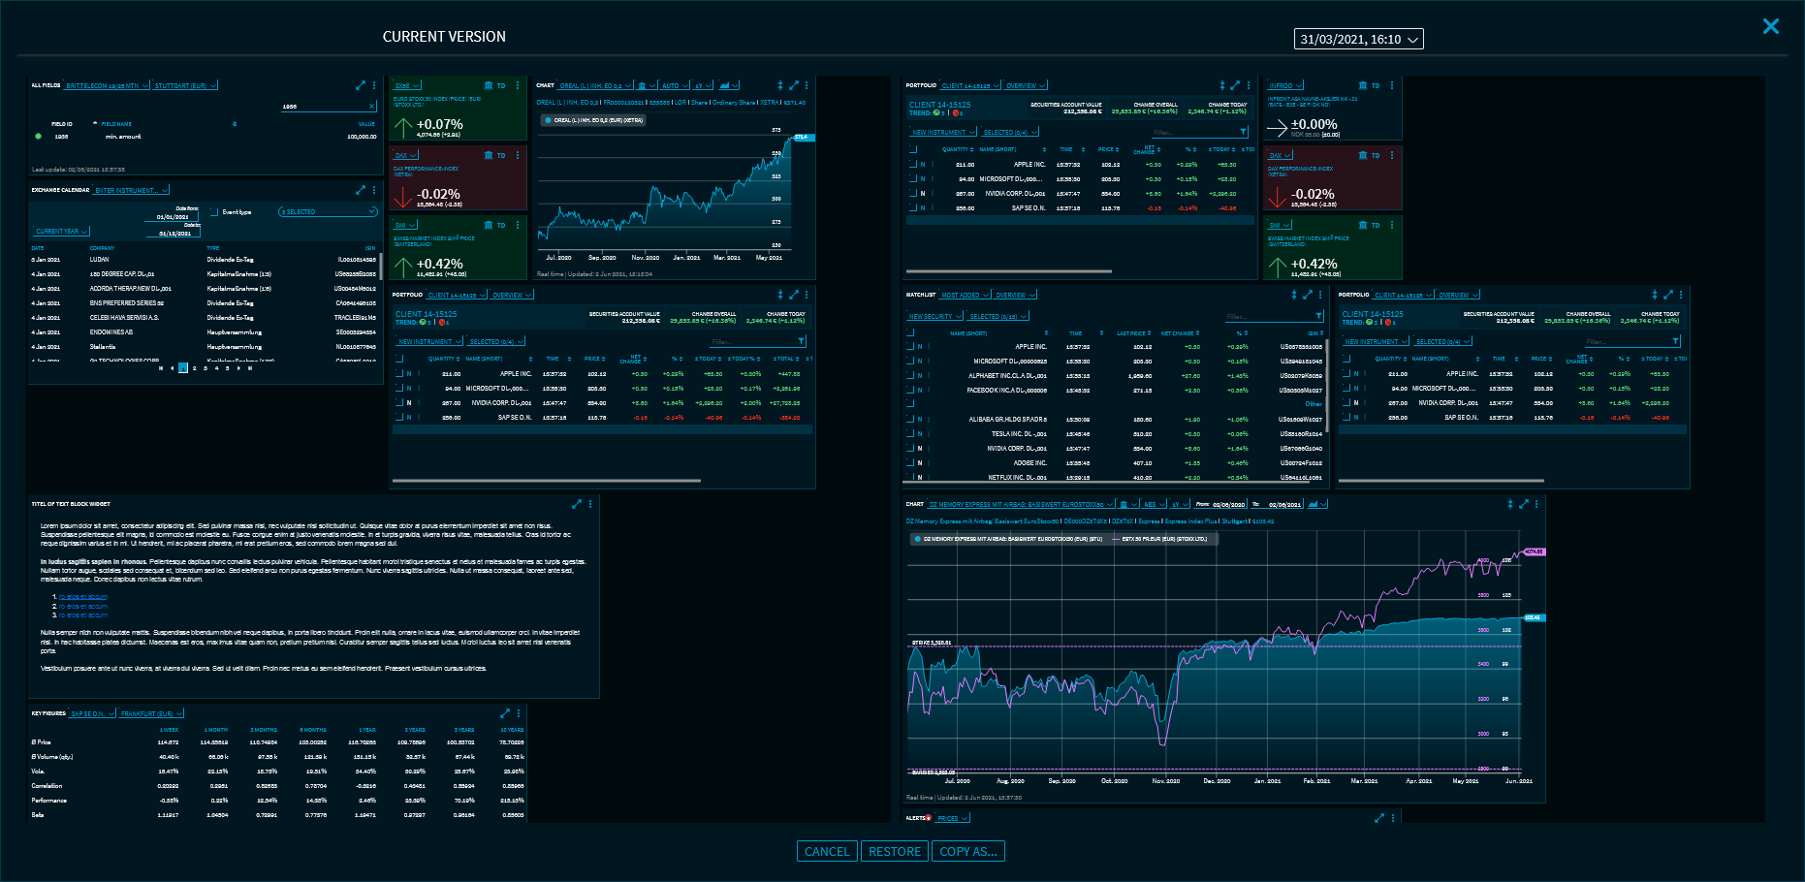The image size is (1805, 882).
Task: Tick select-all checkbox in Watchlist header
Action: pyautogui.click(x=911, y=332)
